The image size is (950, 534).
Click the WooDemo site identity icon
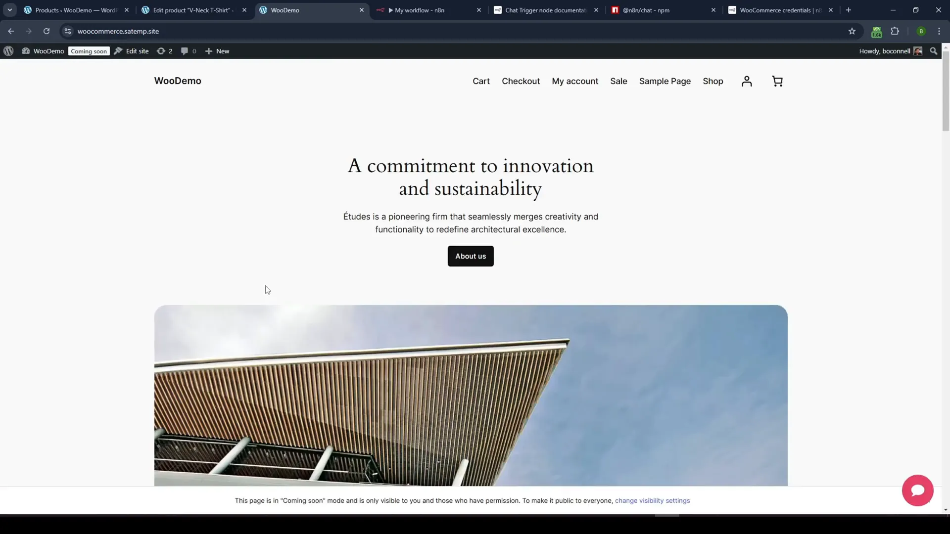26,51
